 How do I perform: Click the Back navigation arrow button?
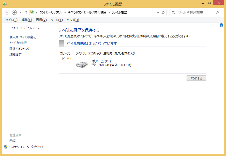coord(7,12)
